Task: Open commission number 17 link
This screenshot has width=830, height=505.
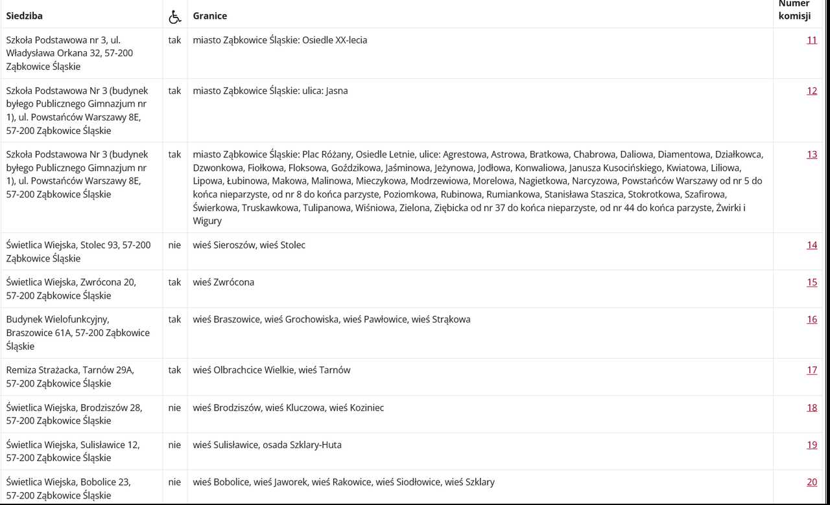Action: (x=812, y=370)
